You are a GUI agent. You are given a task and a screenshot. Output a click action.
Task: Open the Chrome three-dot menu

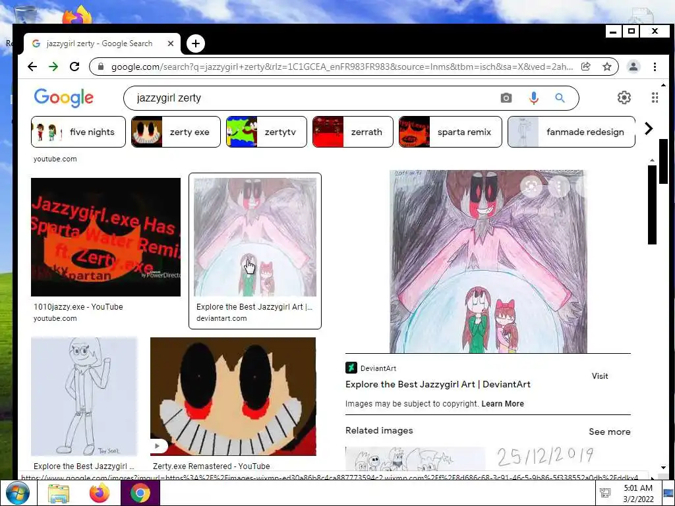655,67
